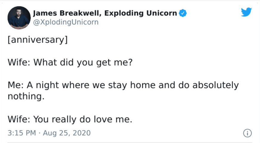Open the @XplodingUnicorn handle link
The image size is (260, 143).
click(x=66, y=22)
